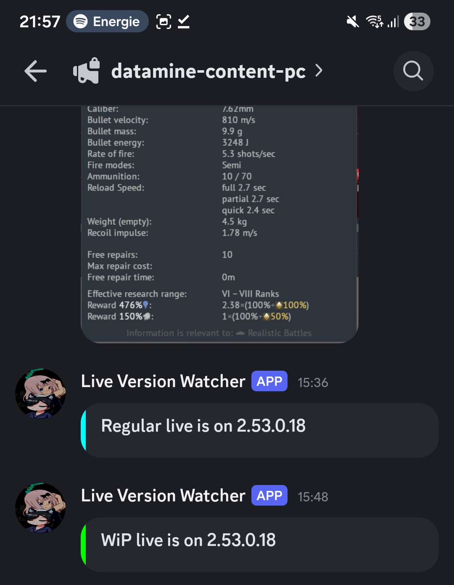Image resolution: width=454 pixels, height=585 pixels.
Task: Tap Live Version Watcher username at 15:48
Action: [x=163, y=496]
